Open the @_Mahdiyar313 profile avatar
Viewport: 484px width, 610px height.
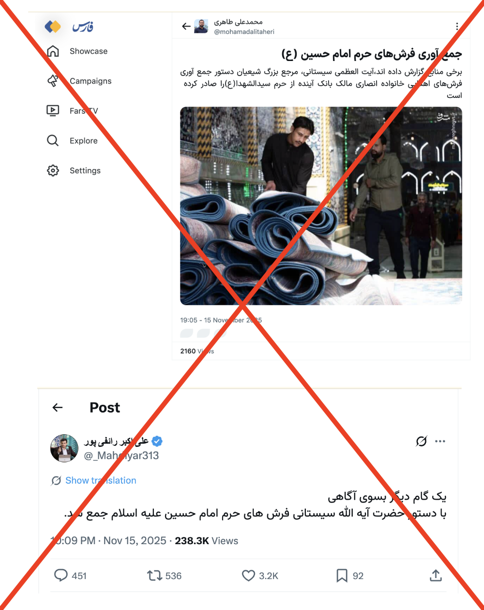pyautogui.click(x=64, y=448)
